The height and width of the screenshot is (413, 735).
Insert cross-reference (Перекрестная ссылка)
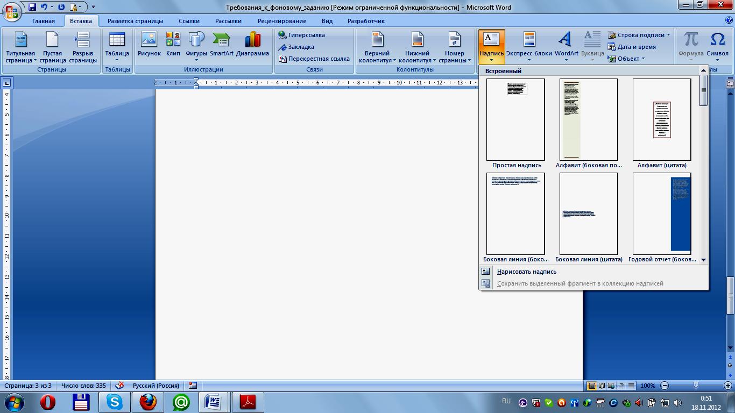pos(314,59)
